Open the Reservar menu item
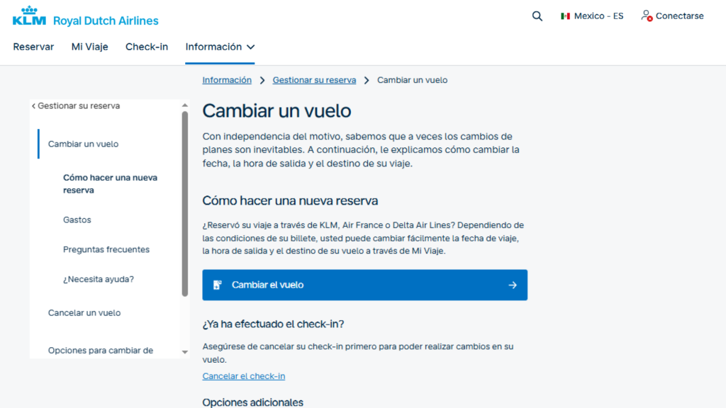 pyautogui.click(x=33, y=47)
